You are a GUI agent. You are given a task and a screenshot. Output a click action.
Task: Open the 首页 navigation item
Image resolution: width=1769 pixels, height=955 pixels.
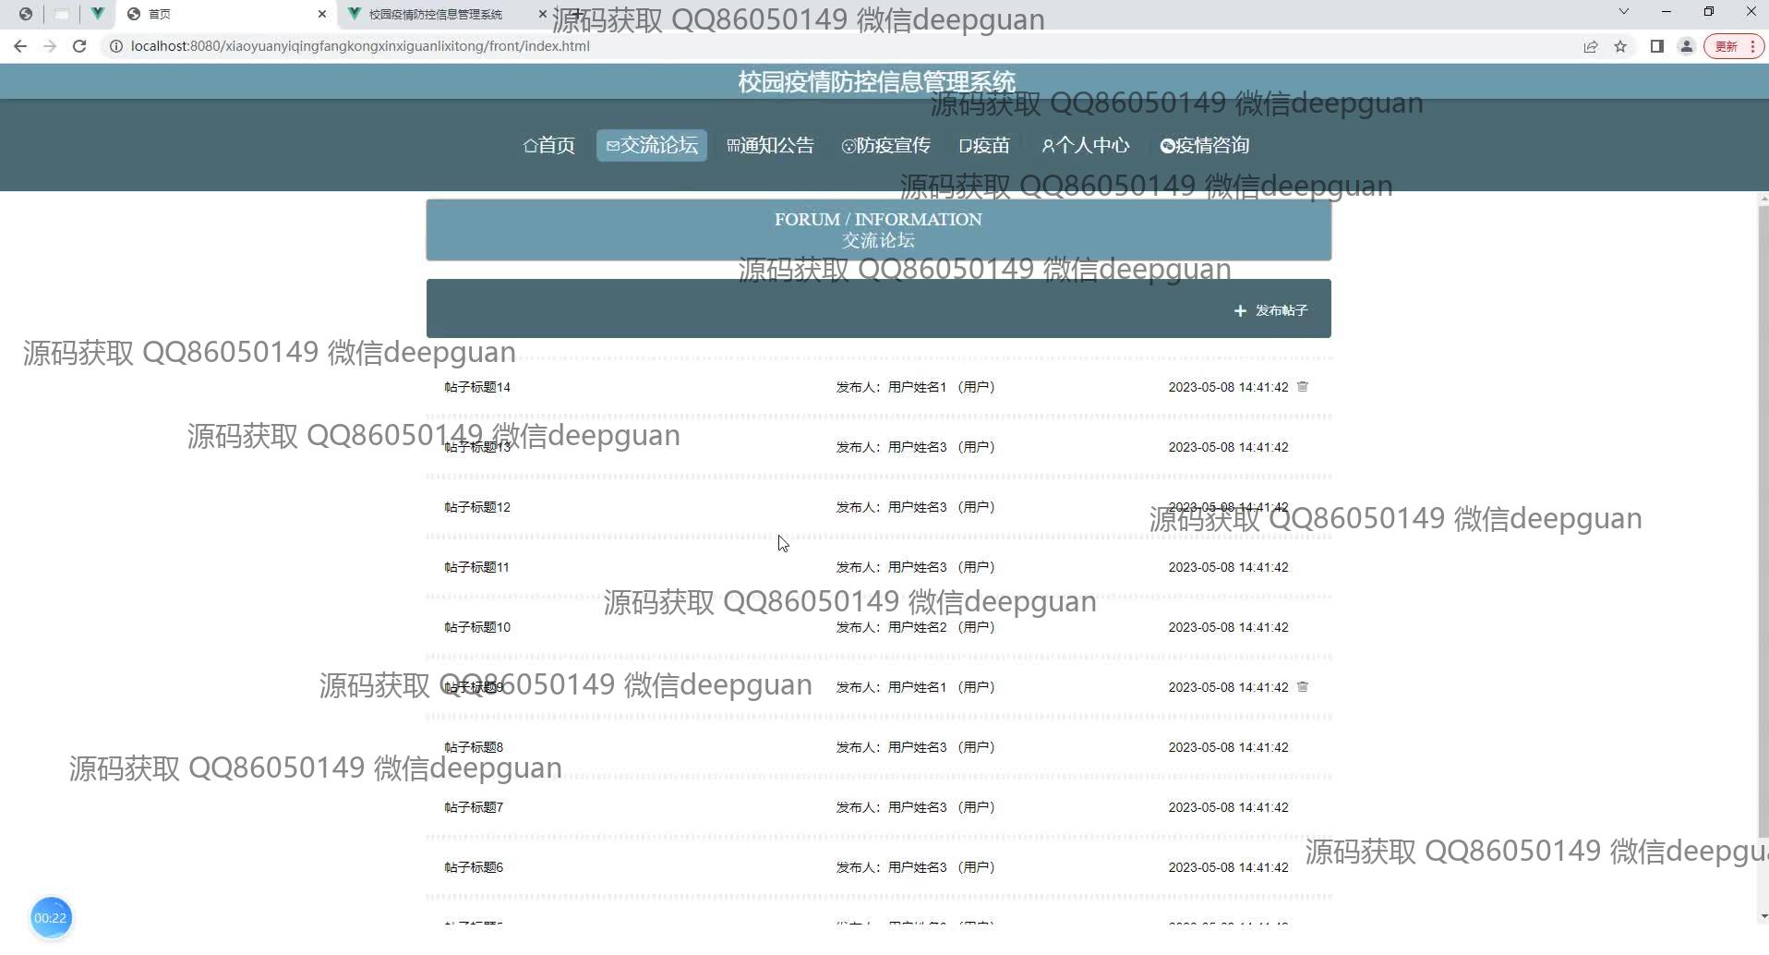[549, 145]
